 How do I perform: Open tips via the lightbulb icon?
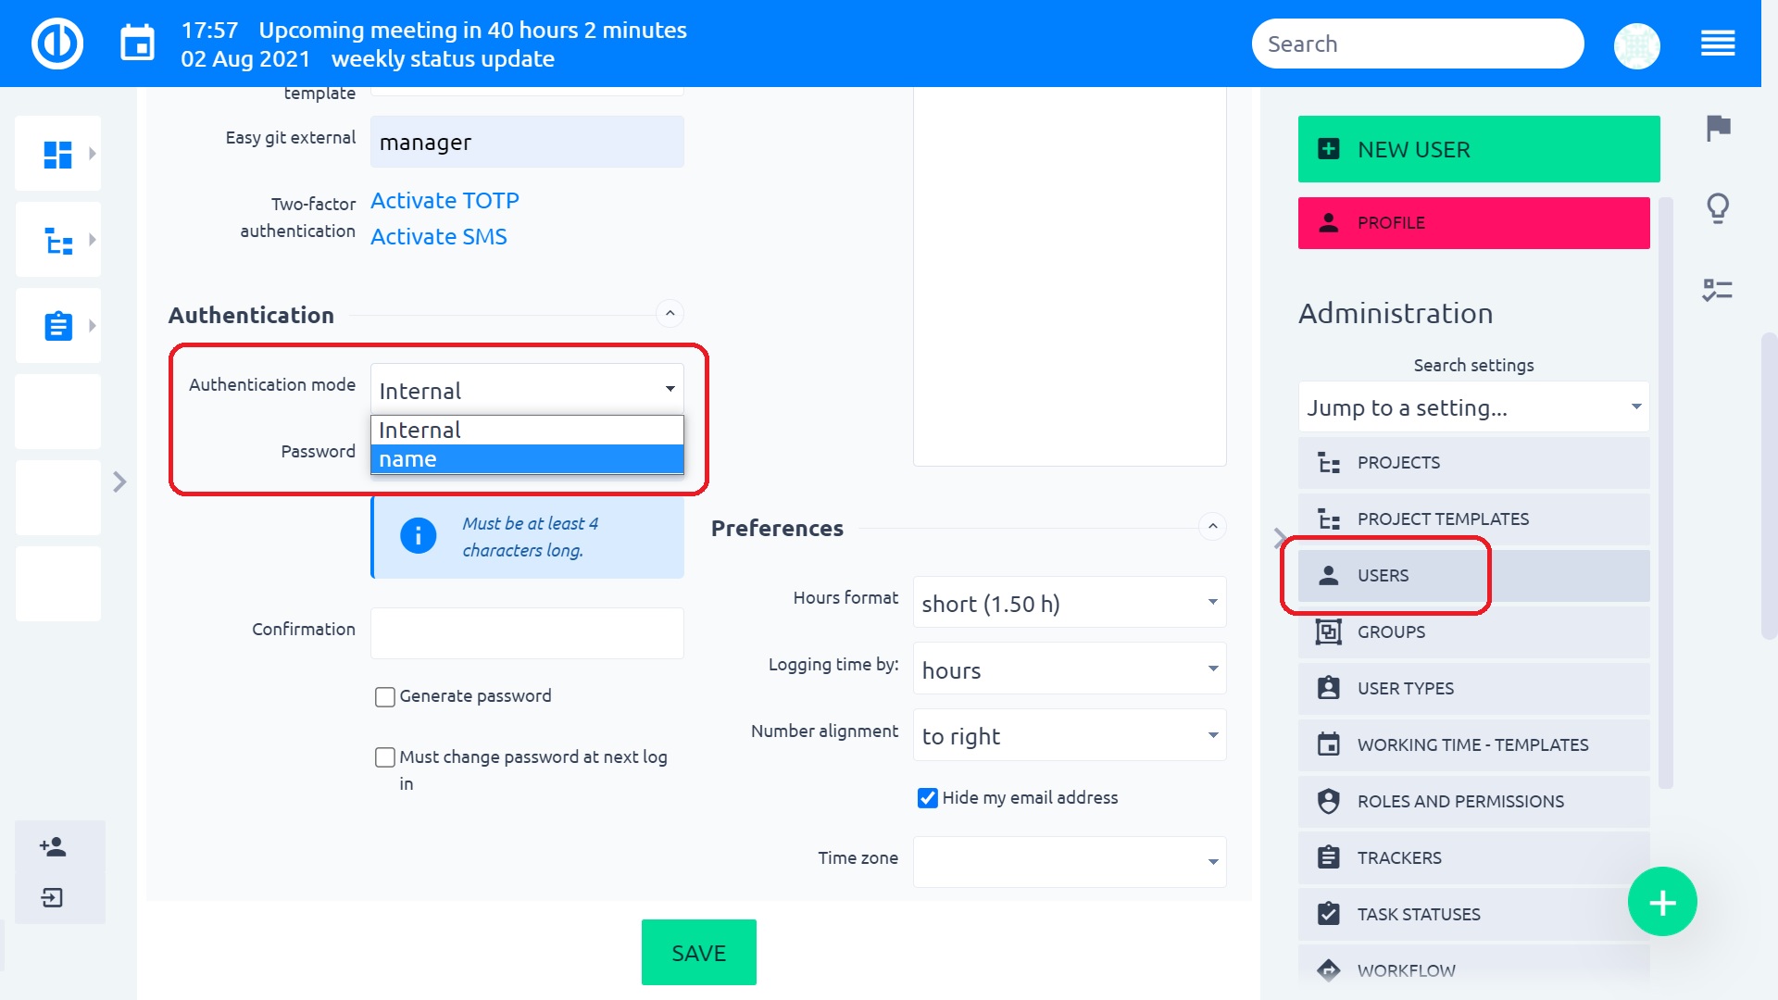coord(1718,209)
